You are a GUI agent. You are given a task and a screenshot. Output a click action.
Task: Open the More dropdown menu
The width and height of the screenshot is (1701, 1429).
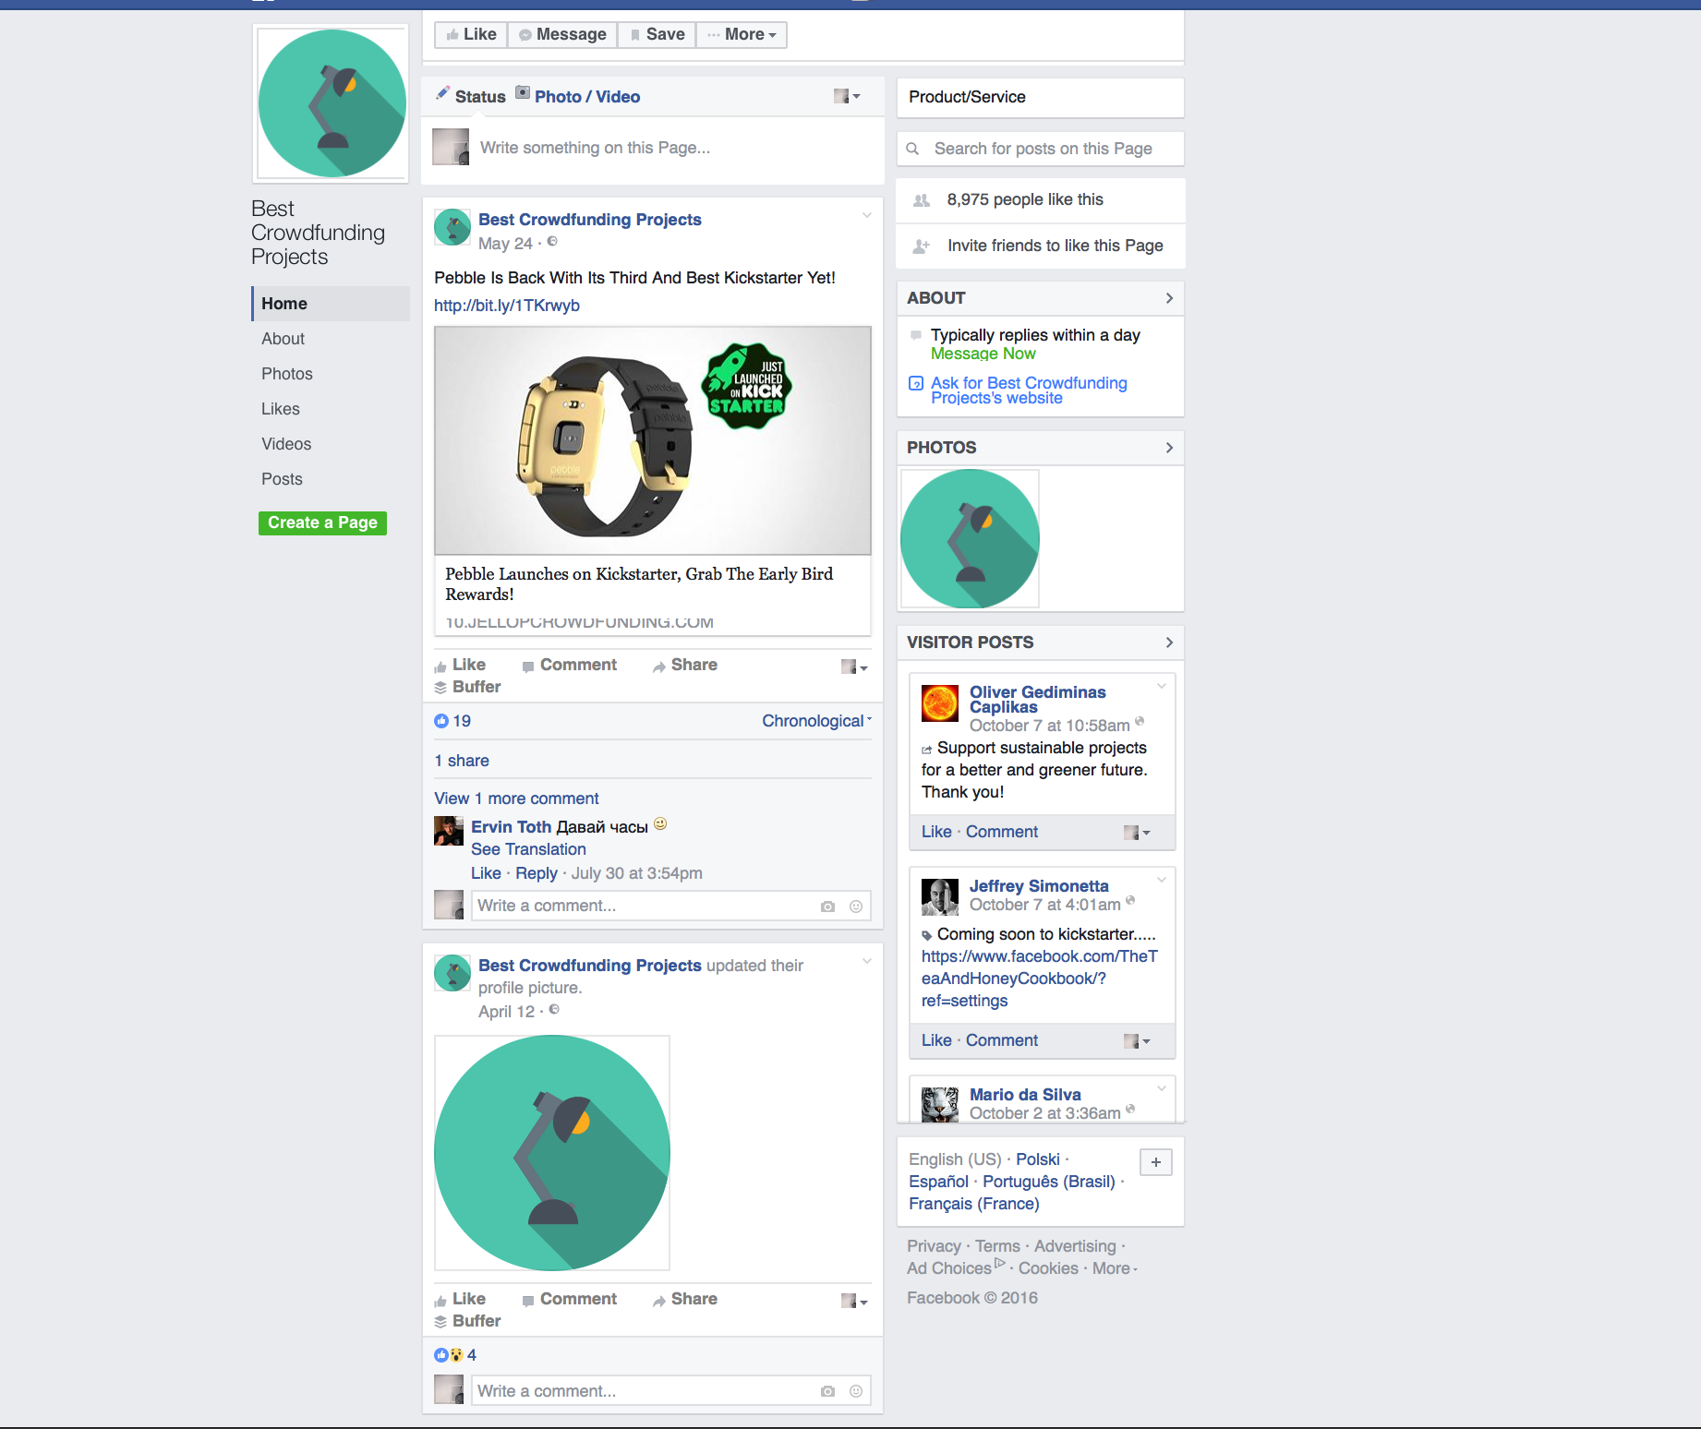coord(742,34)
